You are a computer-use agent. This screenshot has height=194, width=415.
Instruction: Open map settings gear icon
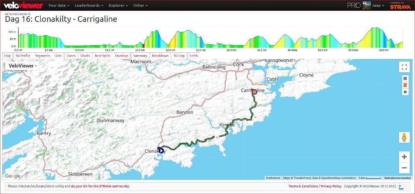click(405, 92)
